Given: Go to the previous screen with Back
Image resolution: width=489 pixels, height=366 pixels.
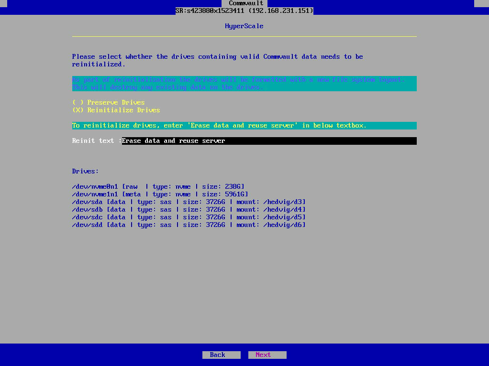Looking at the screenshot, I should tap(222, 355).
